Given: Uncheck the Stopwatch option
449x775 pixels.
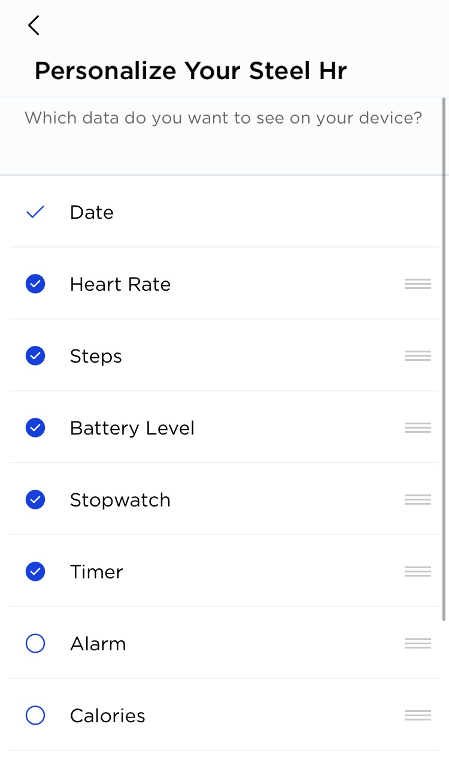Looking at the screenshot, I should click(35, 500).
